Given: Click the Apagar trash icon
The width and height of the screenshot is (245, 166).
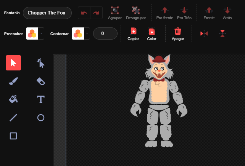Looking at the screenshot, I should click(x=178, y=31).
